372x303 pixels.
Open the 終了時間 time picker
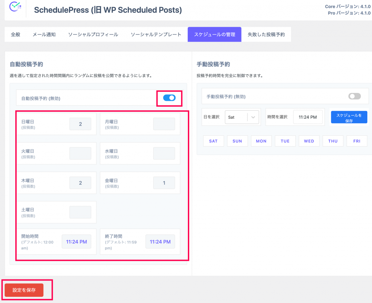coord(160,242)
